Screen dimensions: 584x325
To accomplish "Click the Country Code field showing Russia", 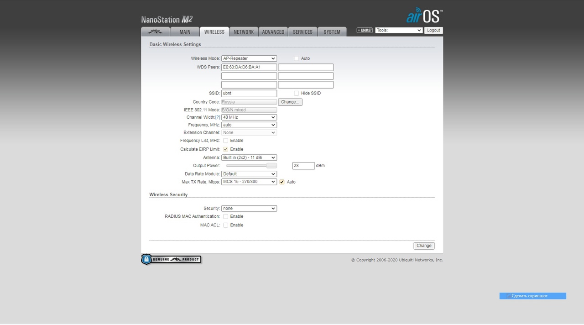I will pyautogui.click(x=249, y=102).
